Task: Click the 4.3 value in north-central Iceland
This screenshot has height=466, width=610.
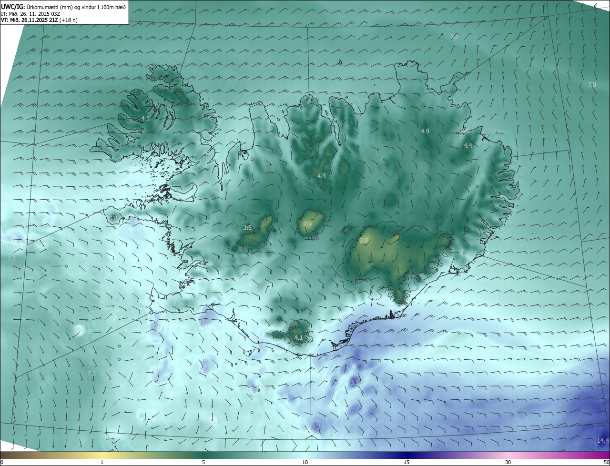Action: point(322,176)
